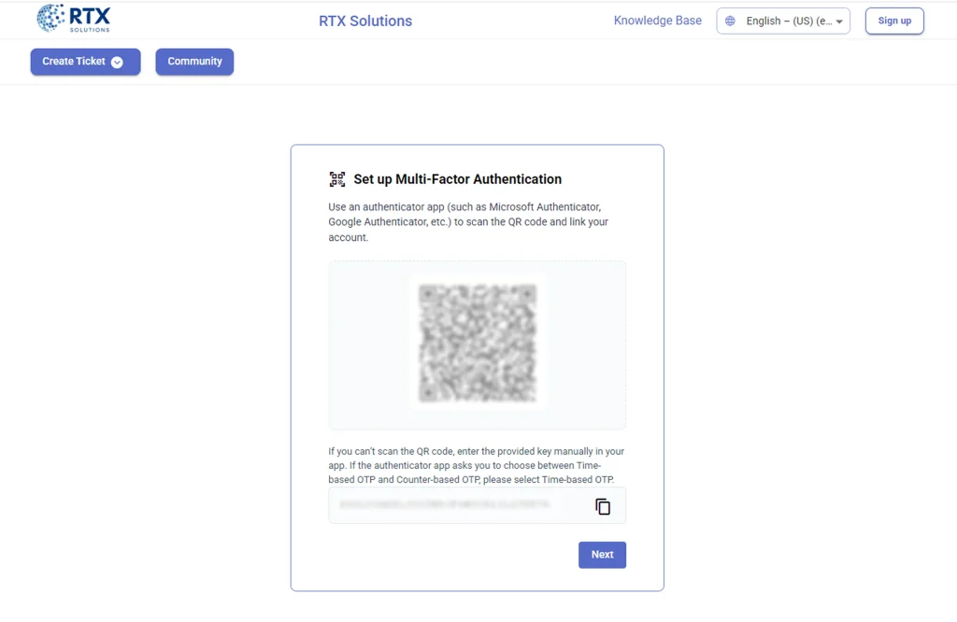
Task: Click the globe language icon
Action: tap(730, 21)
